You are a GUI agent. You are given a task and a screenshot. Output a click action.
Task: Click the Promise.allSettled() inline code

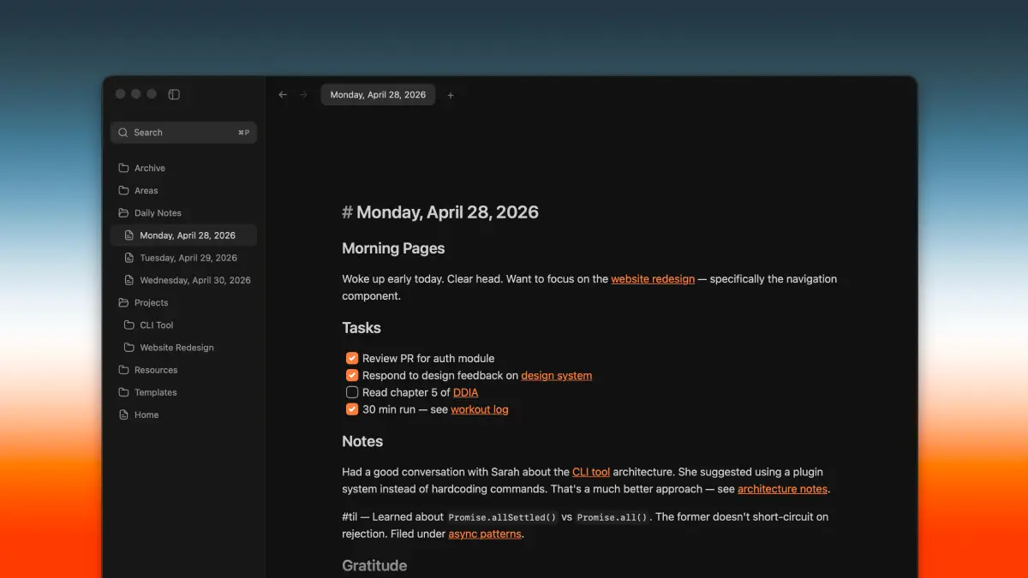tap(503, 517)
